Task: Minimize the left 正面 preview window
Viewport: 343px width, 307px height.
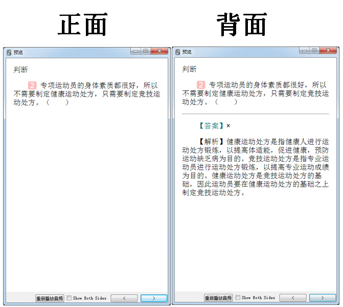Action: coord(135,51)
